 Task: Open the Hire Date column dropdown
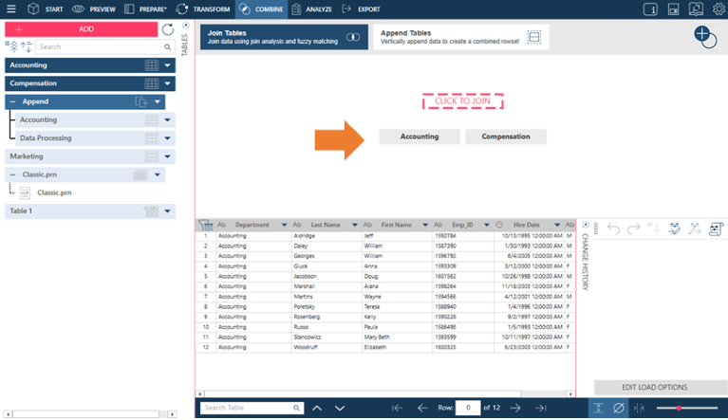point(557,225)
